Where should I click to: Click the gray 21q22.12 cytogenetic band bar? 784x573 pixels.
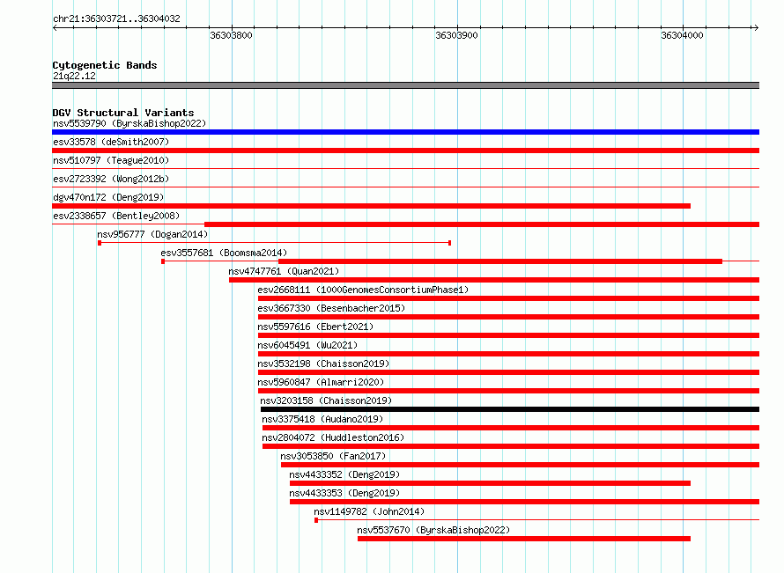tap(405, 85)
